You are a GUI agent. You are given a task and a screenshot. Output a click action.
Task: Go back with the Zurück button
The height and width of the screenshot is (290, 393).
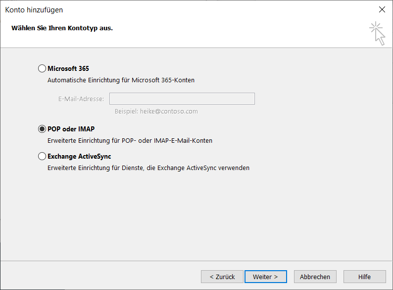click(x=222, y=277)
